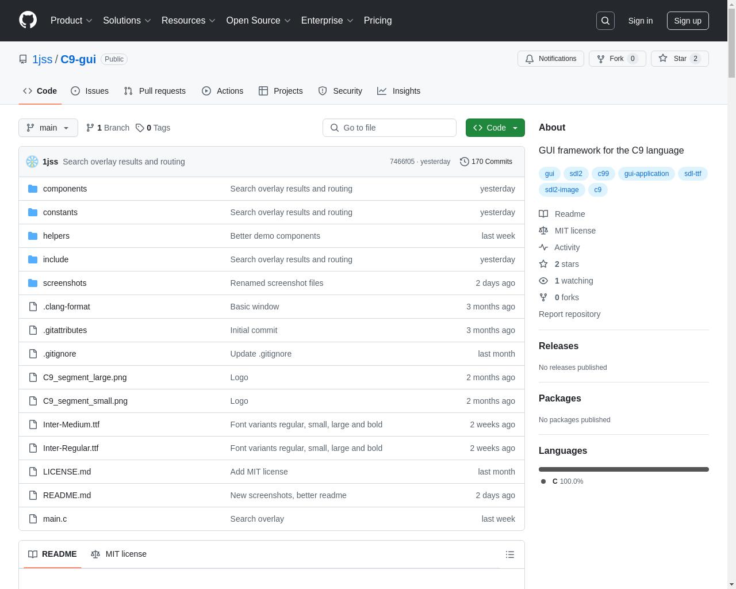Image resolution: width=736 pixels, height=589 pixels.
Task: Expand the Resources menu
Action: pos(188,21)
